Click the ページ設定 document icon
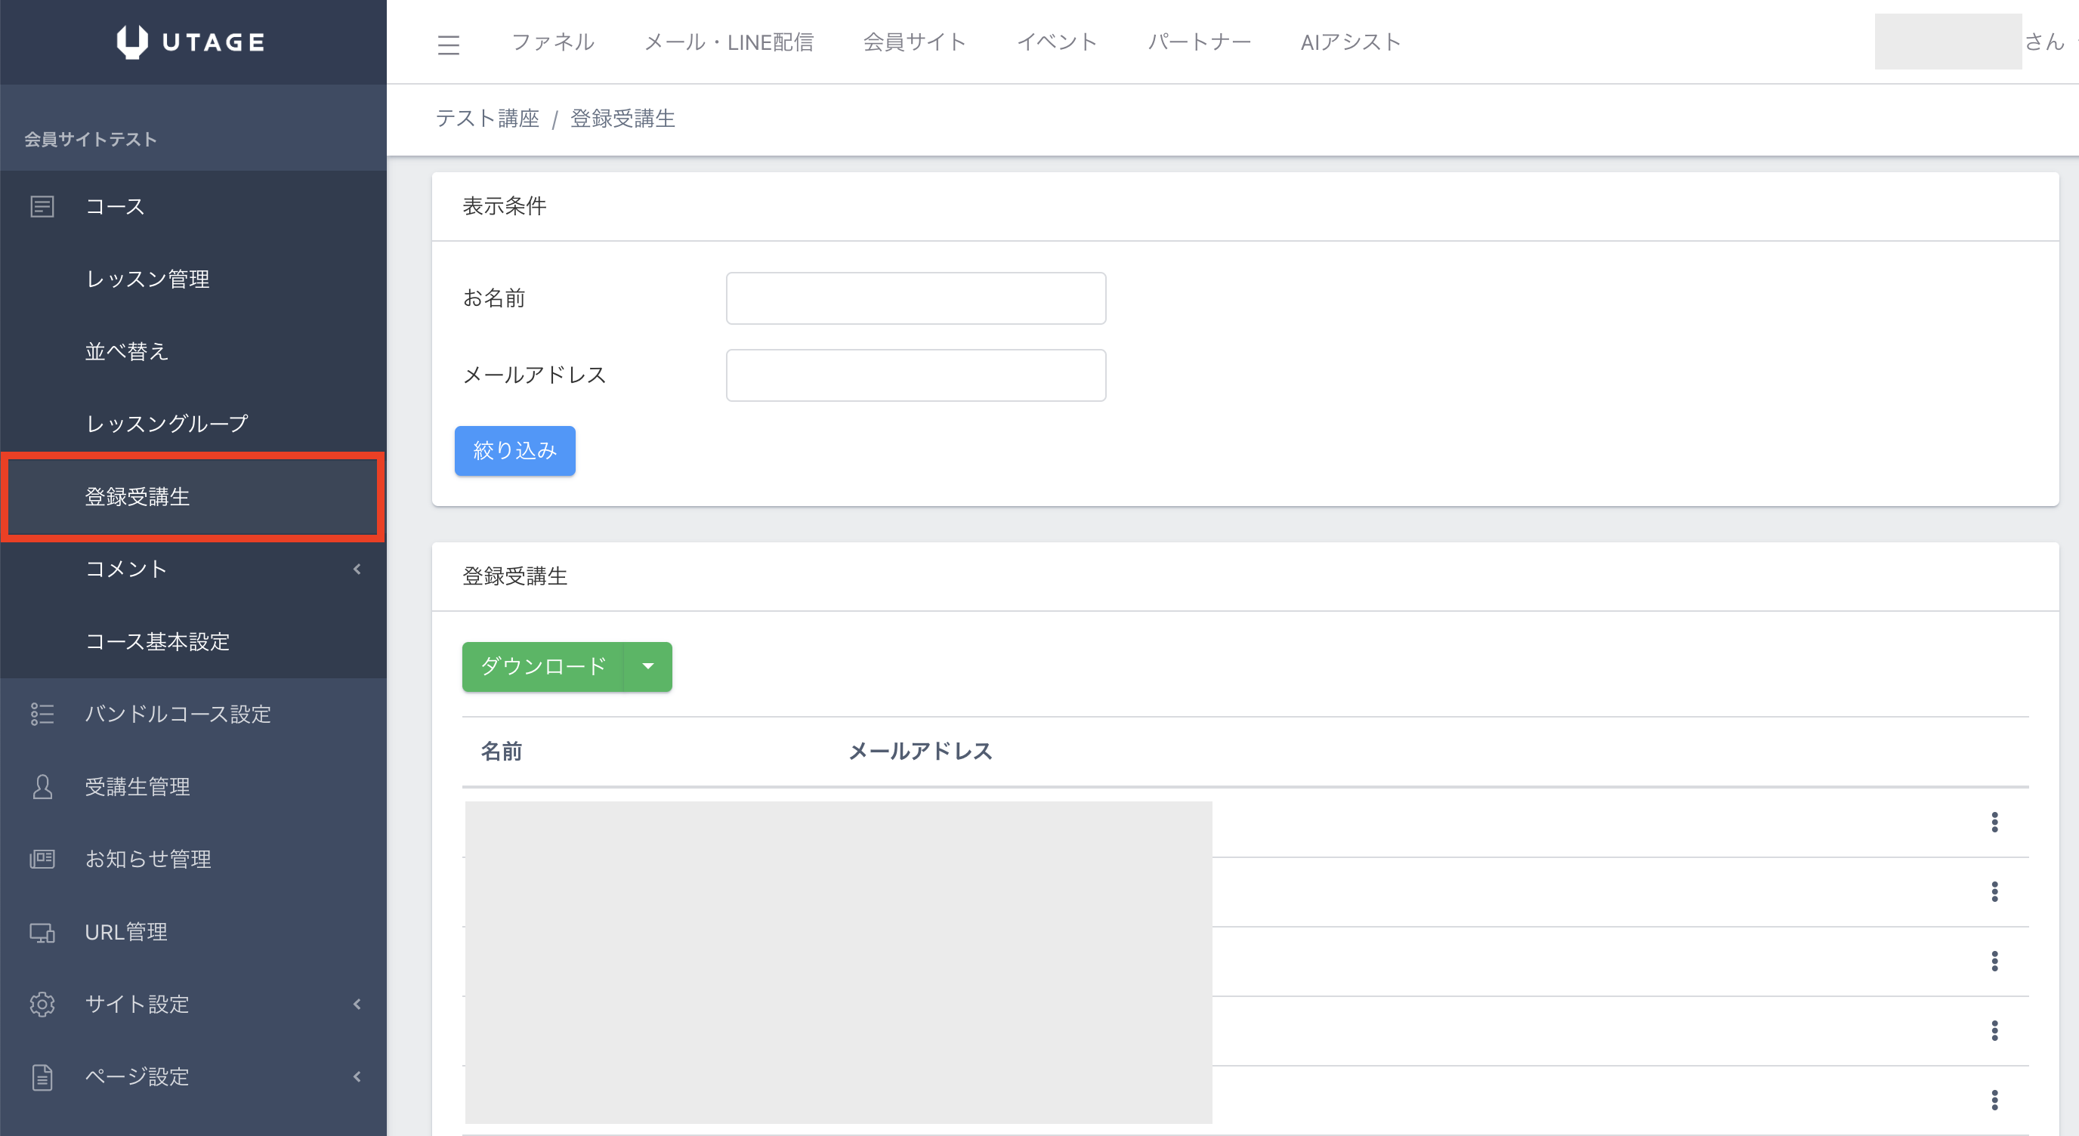The image size is (2079, 1136). coord(42,1077)
